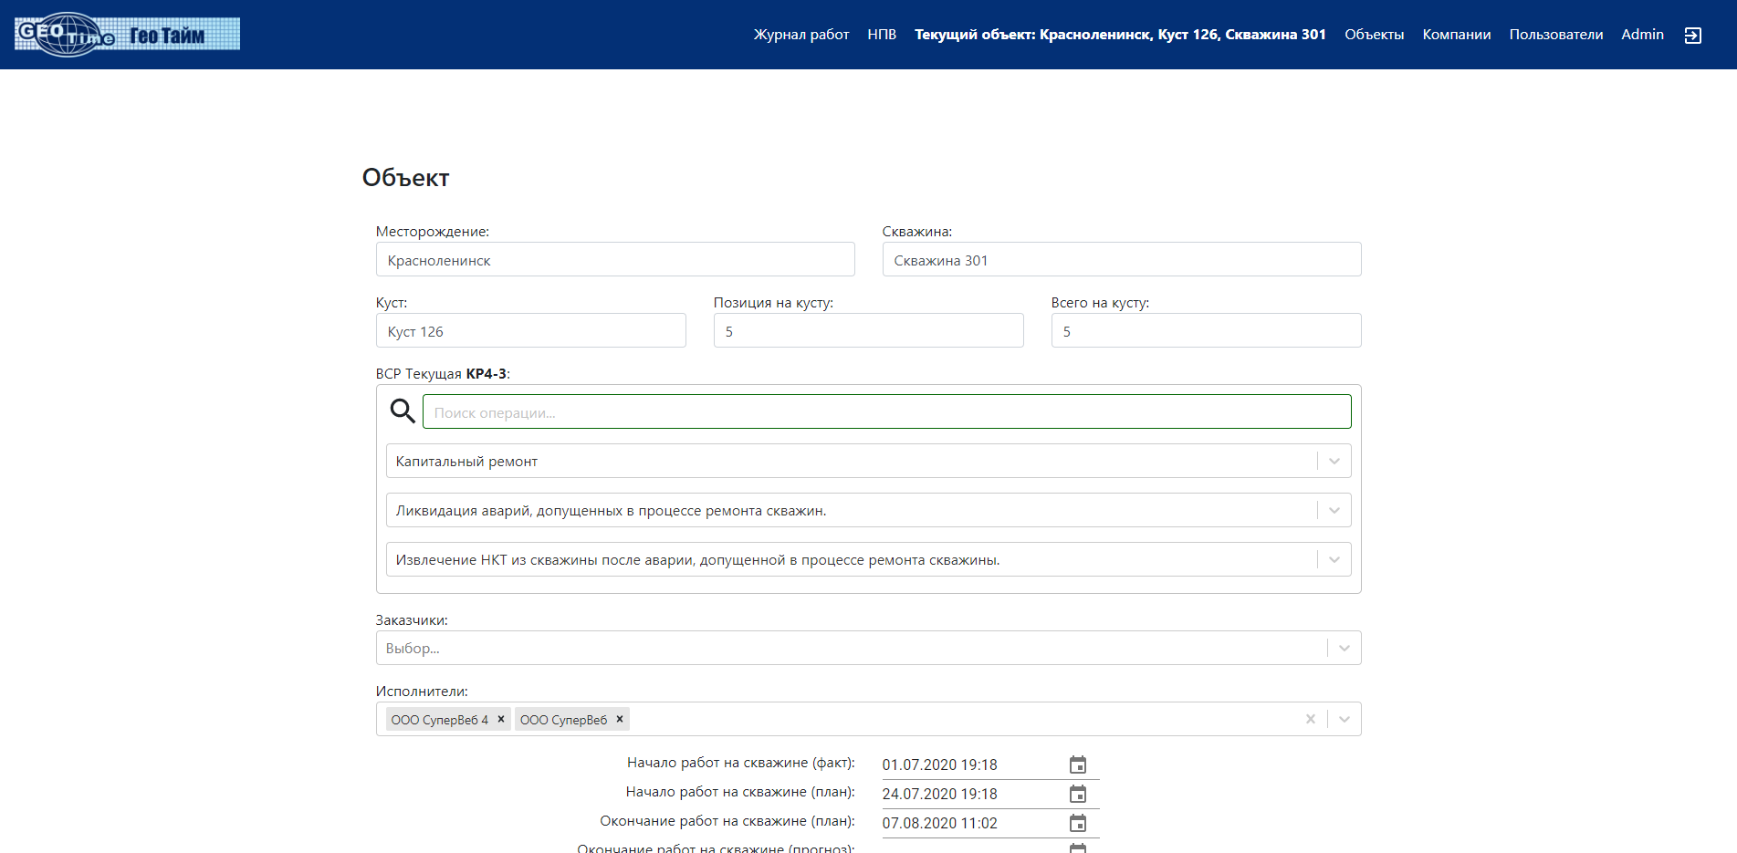Image resolution: width=1737 pixels, height=853 pixels.
Task: Expand the Ликвидация аварий dropdown
Action: (x=1334, y=510)
